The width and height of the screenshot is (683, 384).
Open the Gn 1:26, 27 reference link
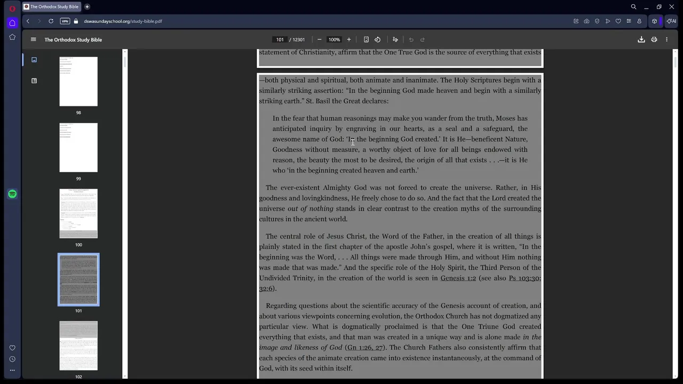[365, 348]
